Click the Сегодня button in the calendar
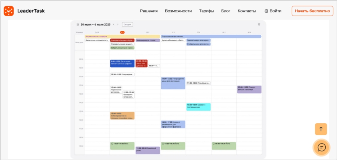This screenshot has height=160, width=337. pos(127,24)
